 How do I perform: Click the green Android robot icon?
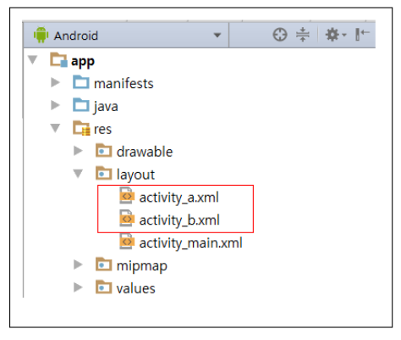[41, 35]
